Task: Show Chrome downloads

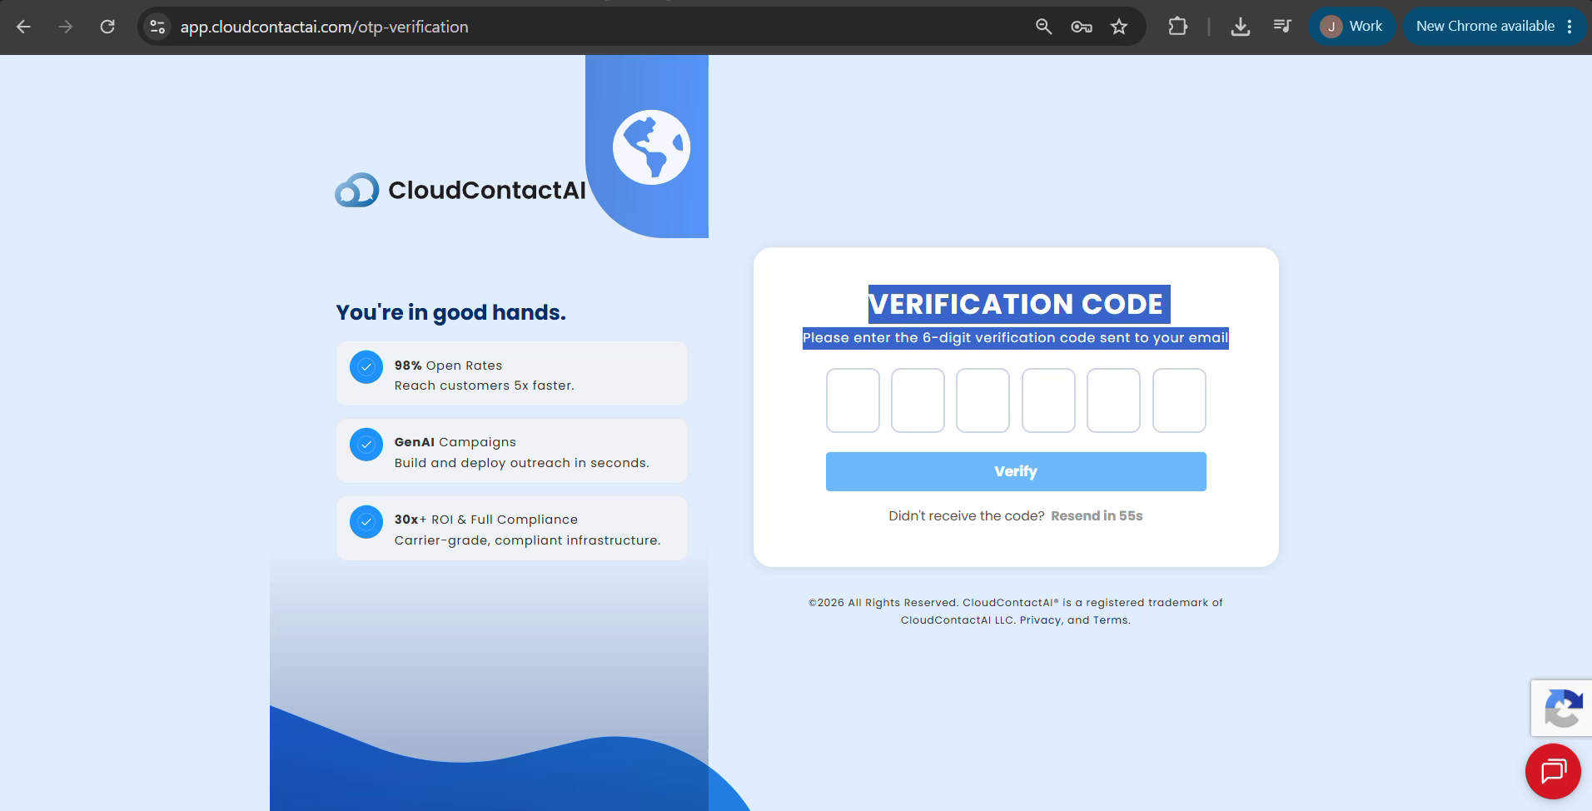Action: (x=1241, y=27)
